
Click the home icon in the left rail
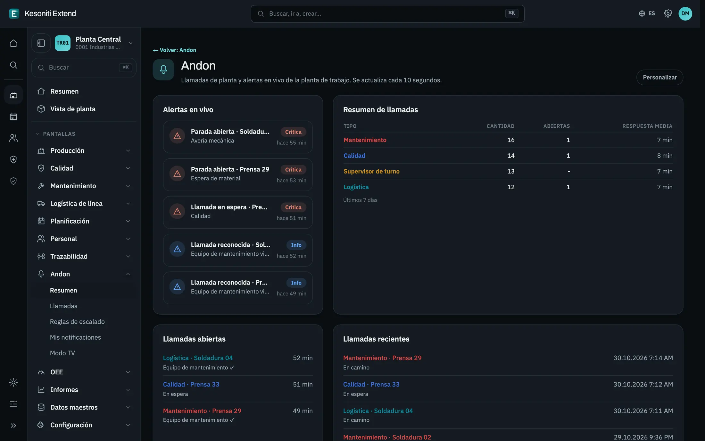13,43
